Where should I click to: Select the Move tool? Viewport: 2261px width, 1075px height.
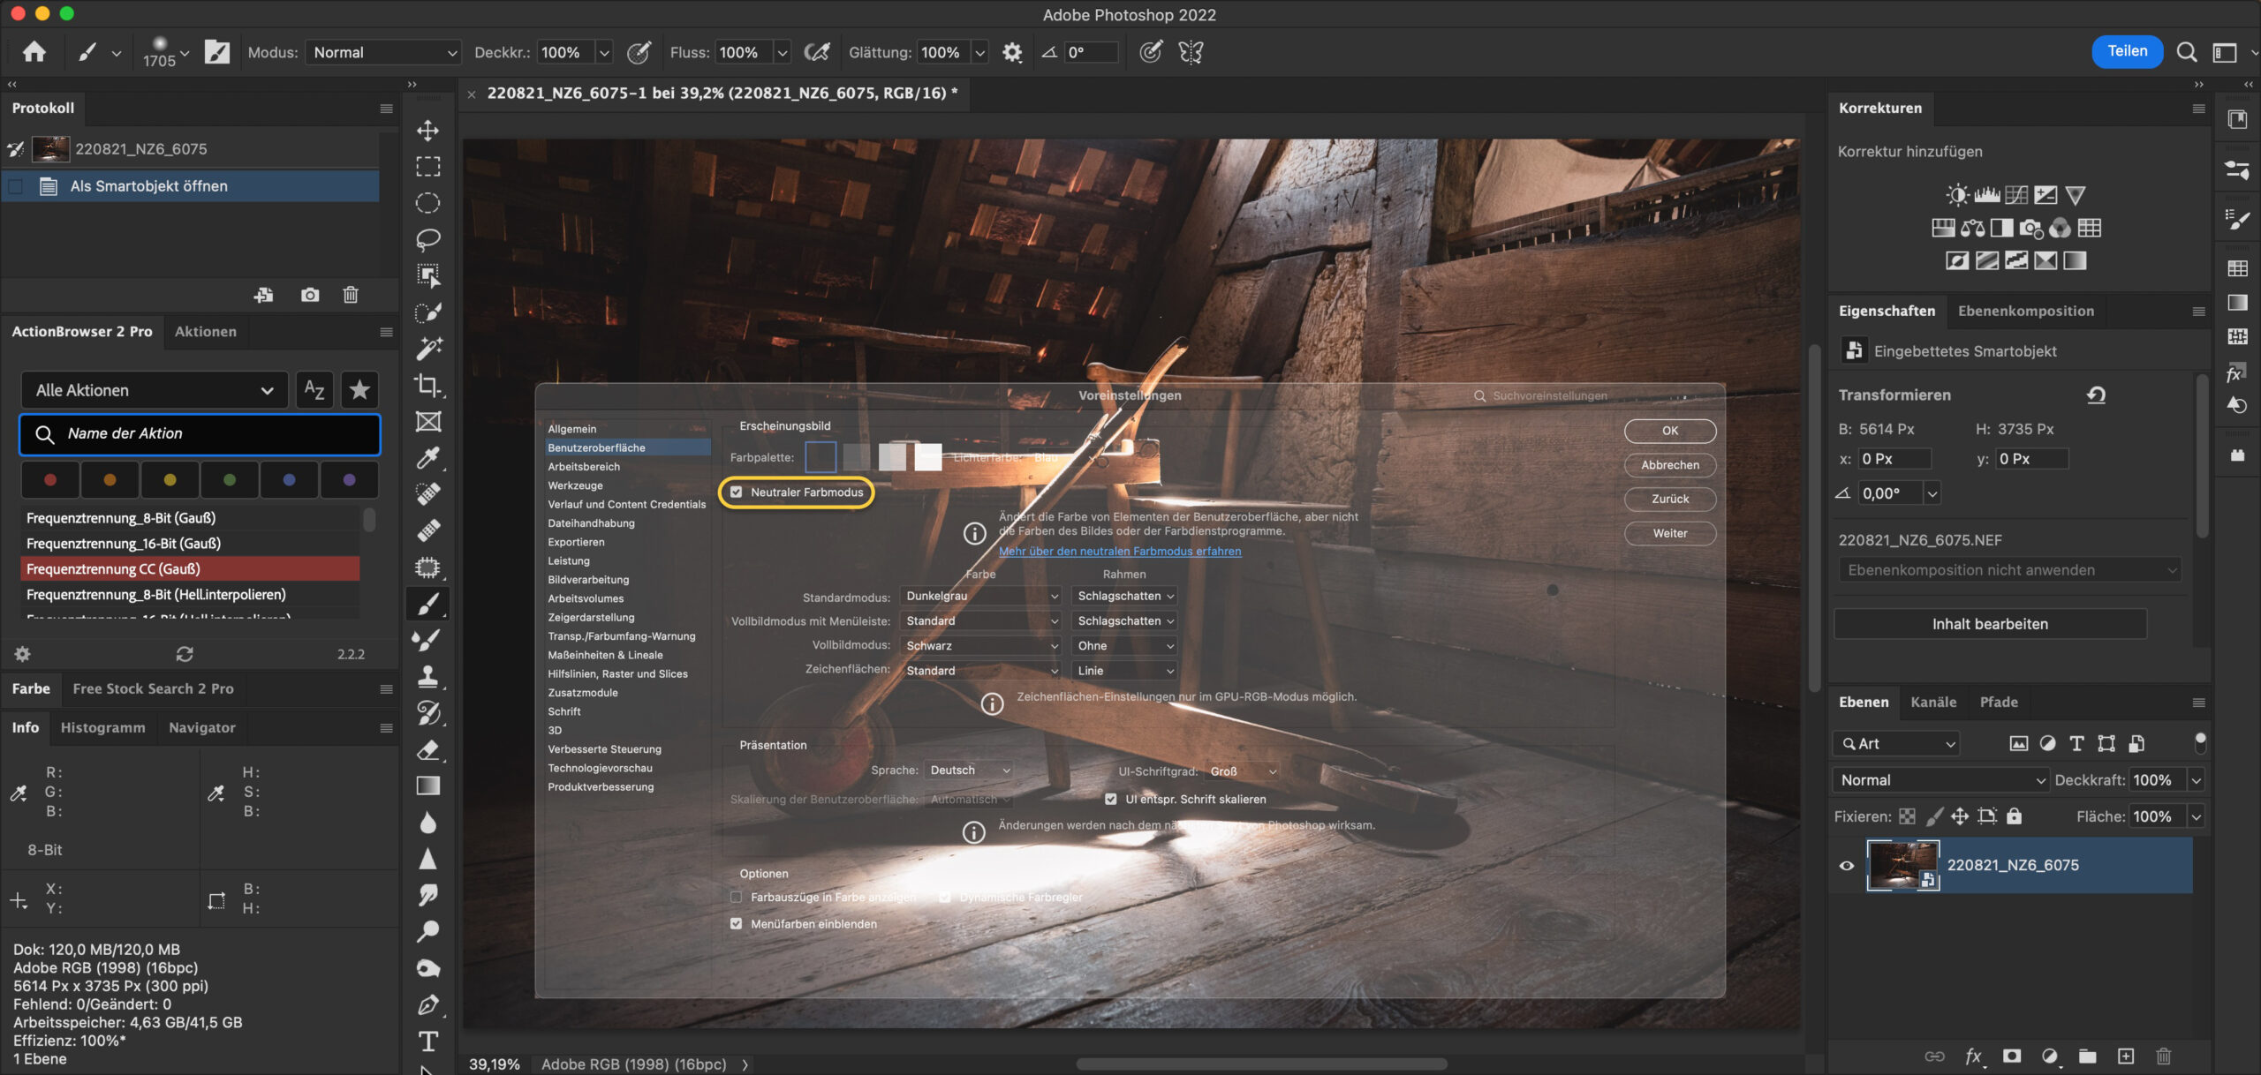click(x=428, y=131)
